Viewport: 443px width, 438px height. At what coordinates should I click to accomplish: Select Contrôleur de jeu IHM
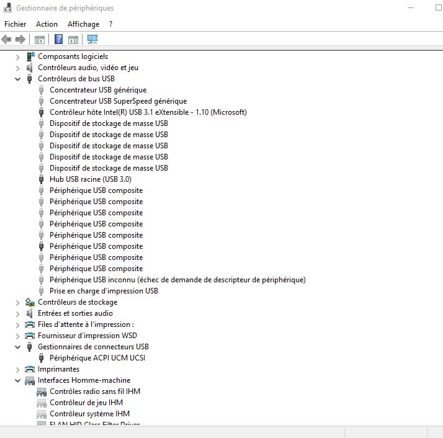86,403
